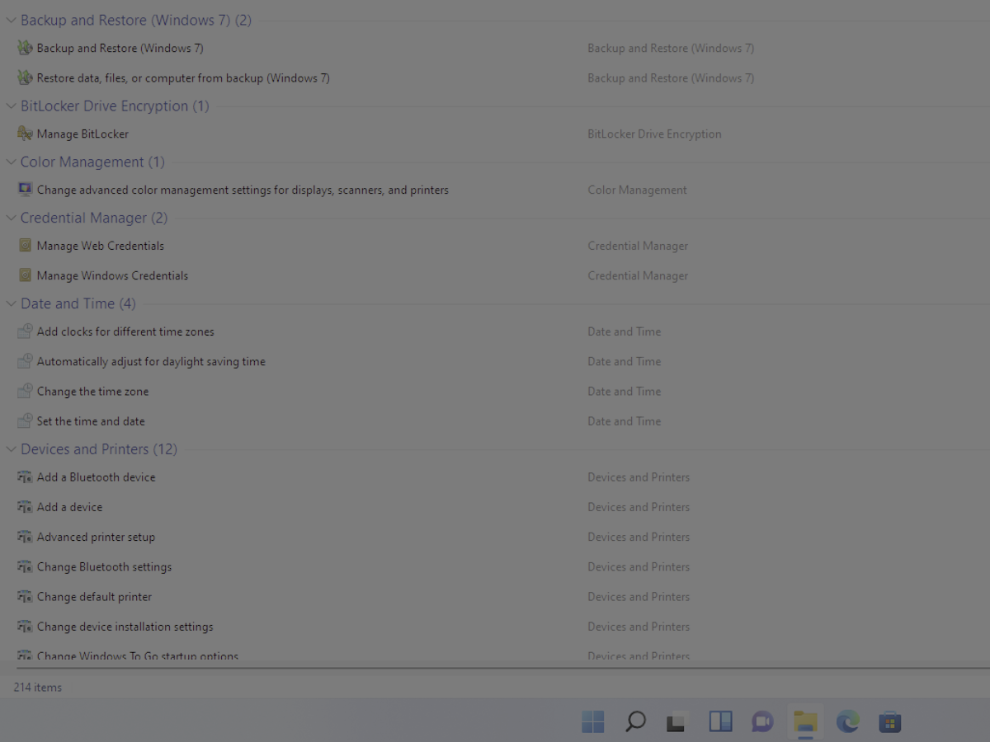This screenshot has width=990, height=742.
Task: Collapse the BitLocker Drive Encryption group
Action: (x=11, y=106)
